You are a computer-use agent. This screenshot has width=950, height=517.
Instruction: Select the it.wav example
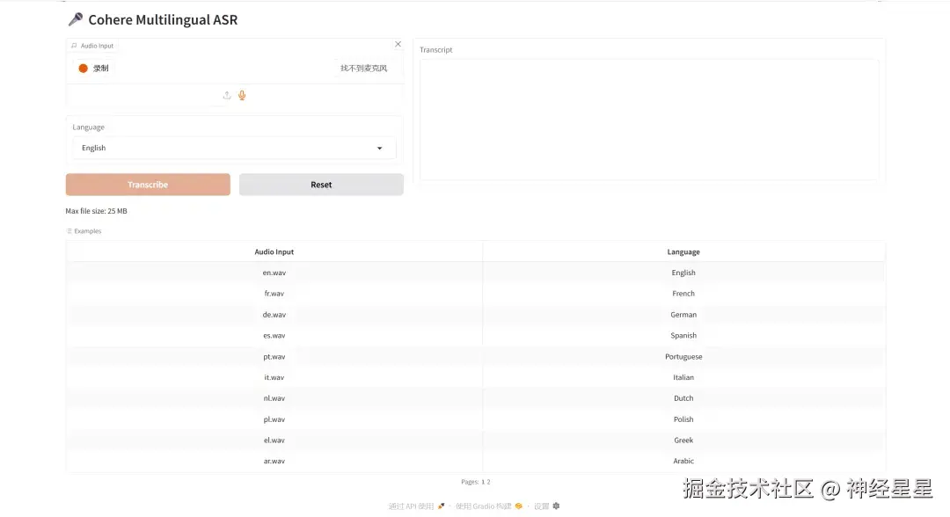tap(274, 377)
